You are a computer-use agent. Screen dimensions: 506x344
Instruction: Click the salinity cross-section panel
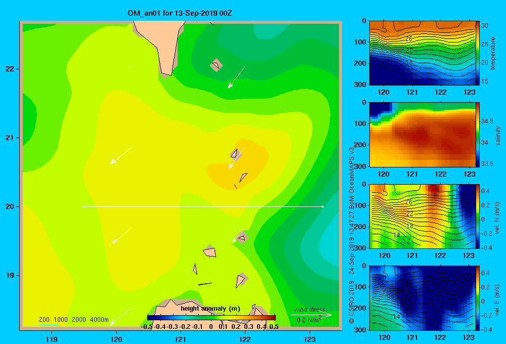(422, 135)
